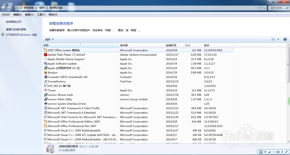Open the 文件(F) menu

pyautogui.click(x=6, y=14)
